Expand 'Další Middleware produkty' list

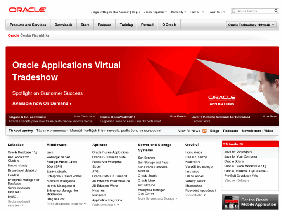[x=66, y=204]
